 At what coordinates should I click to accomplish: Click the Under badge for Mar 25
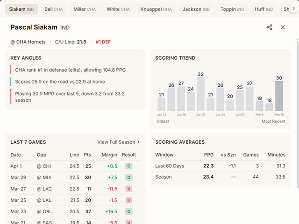click(x=129, y=200)
